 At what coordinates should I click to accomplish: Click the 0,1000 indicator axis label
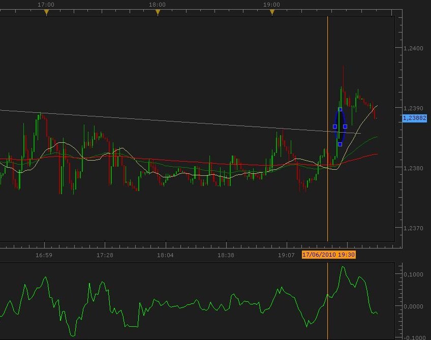(413, 274)
